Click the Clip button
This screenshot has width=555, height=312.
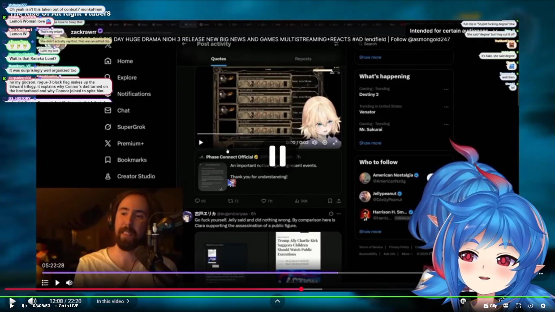point(490,306)
